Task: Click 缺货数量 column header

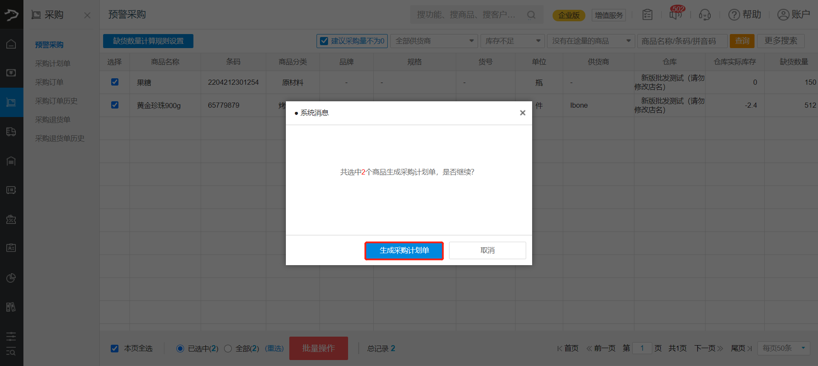Action: (x=794, y=62)
